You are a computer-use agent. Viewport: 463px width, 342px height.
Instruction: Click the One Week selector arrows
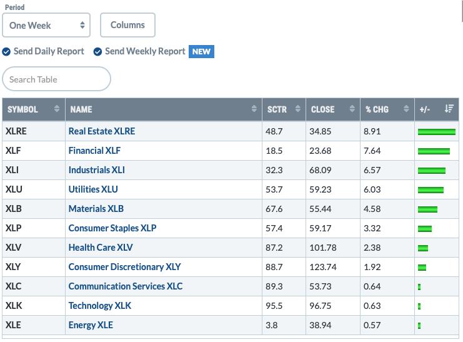(82, 25)
